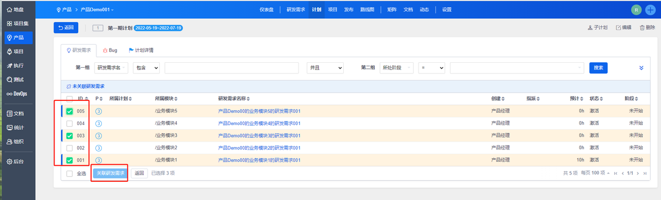Open requirement link for 业务模块1
661x200 pixels.
pyautogui.click(x=259, y=160)
